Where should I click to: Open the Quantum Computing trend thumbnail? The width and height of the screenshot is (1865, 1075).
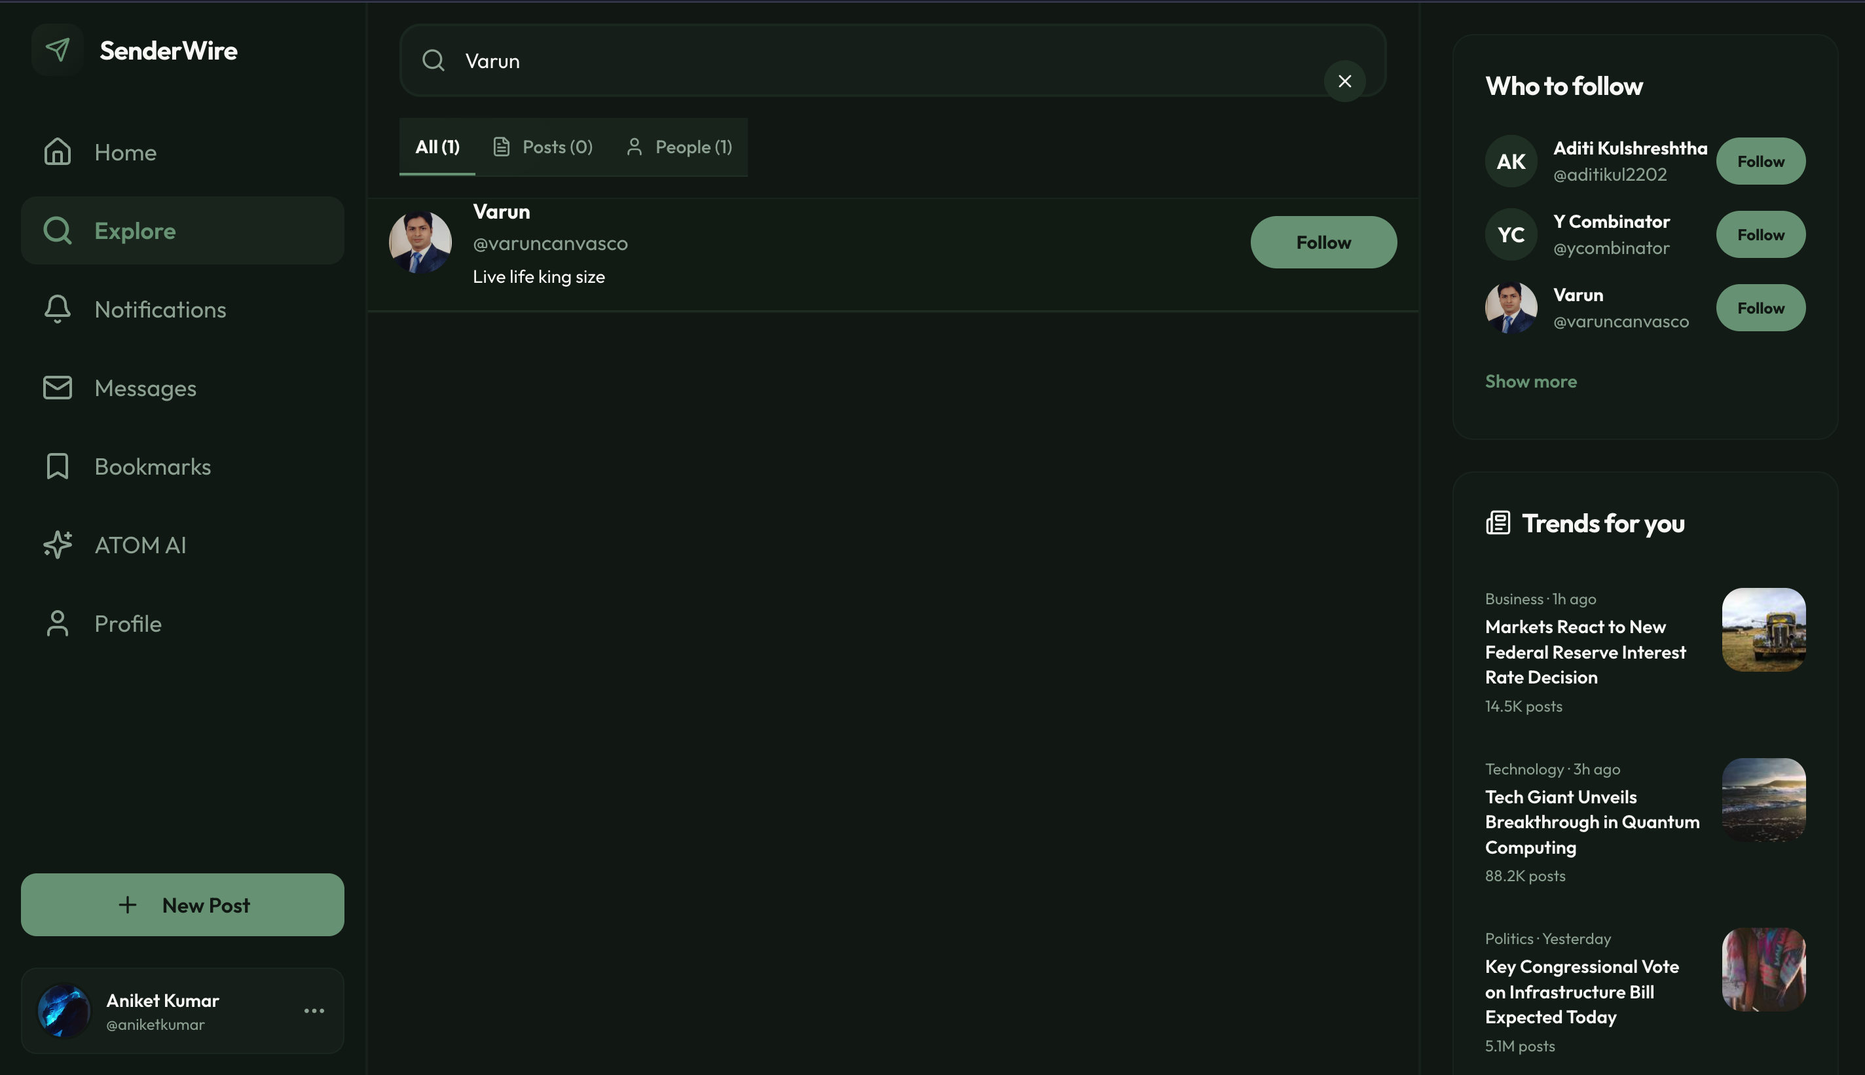point(1763,799)
